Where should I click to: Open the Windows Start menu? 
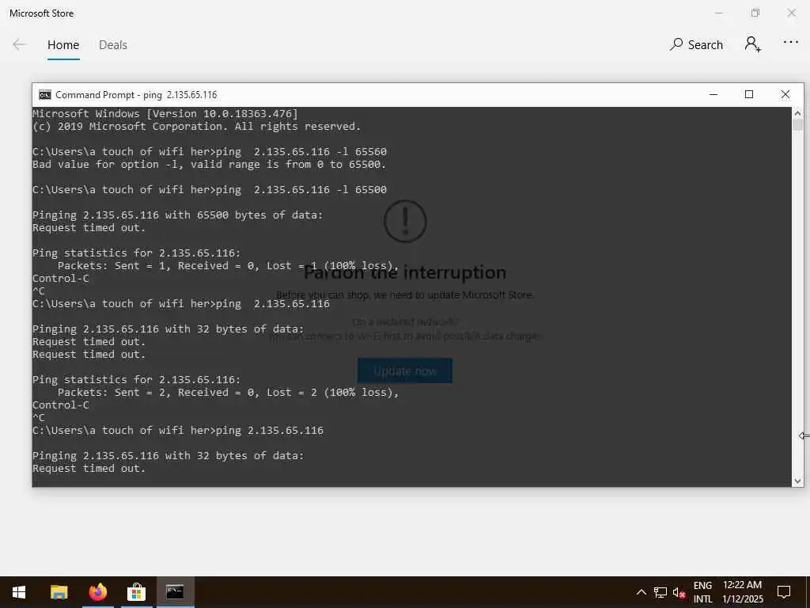point(19,592)
